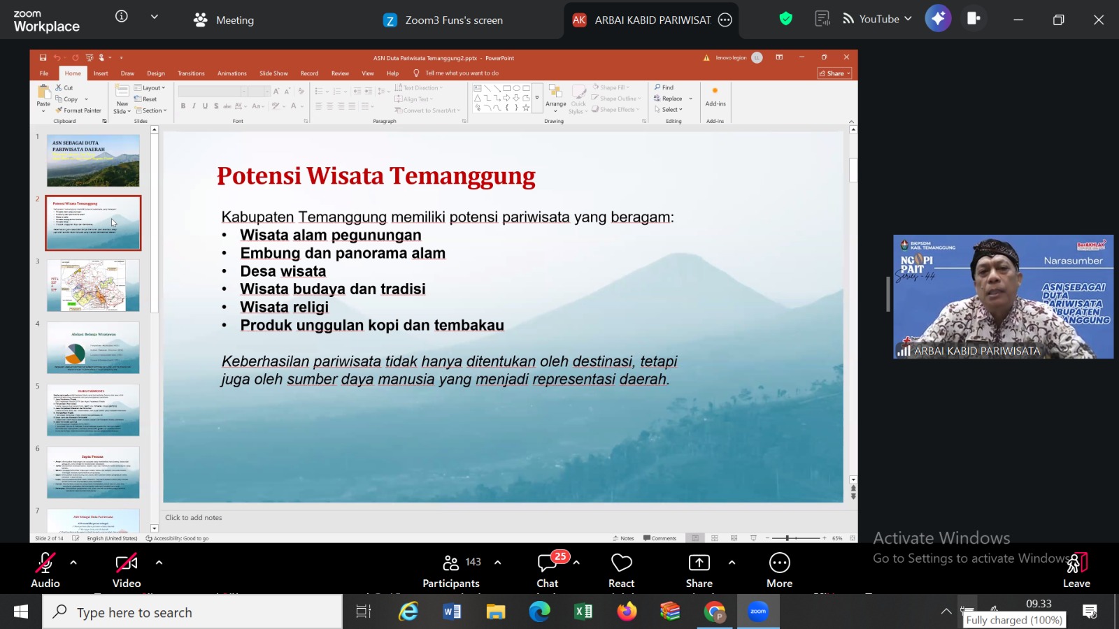Open the Participants panel showing 143
The width and height of the screenshot is (1119, 629).
tap(452, 570)
